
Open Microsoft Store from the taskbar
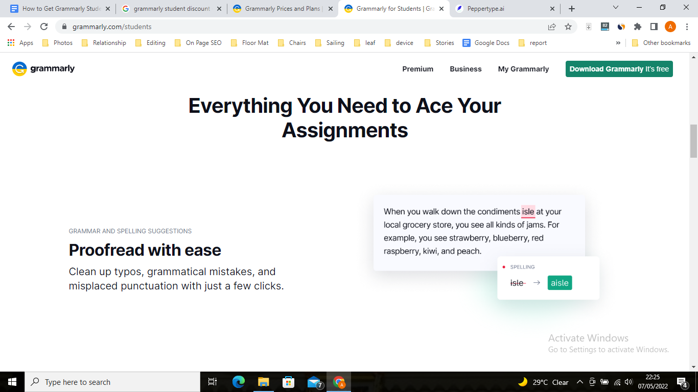(289, 382)
